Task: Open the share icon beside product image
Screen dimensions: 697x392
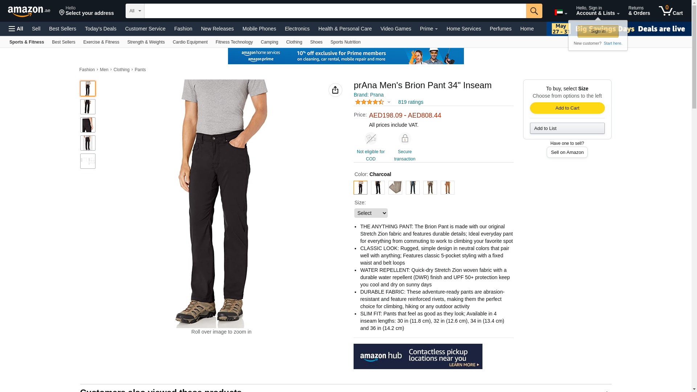Action: [335, 90]
